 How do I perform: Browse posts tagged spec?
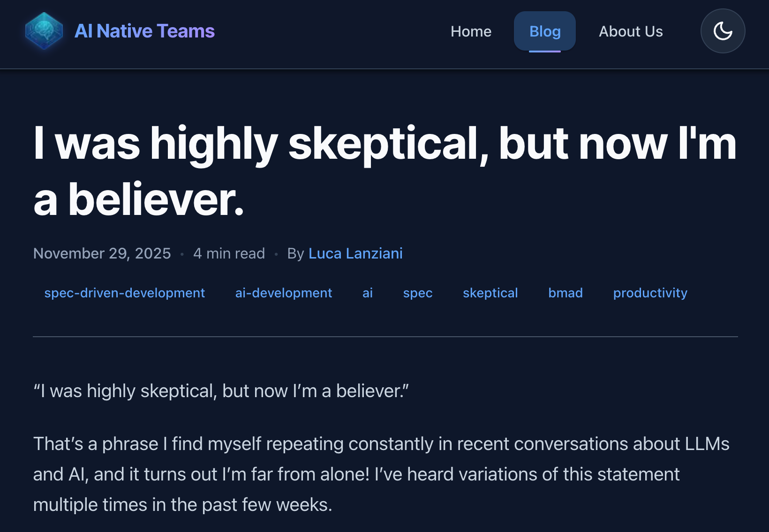[418, 293]
